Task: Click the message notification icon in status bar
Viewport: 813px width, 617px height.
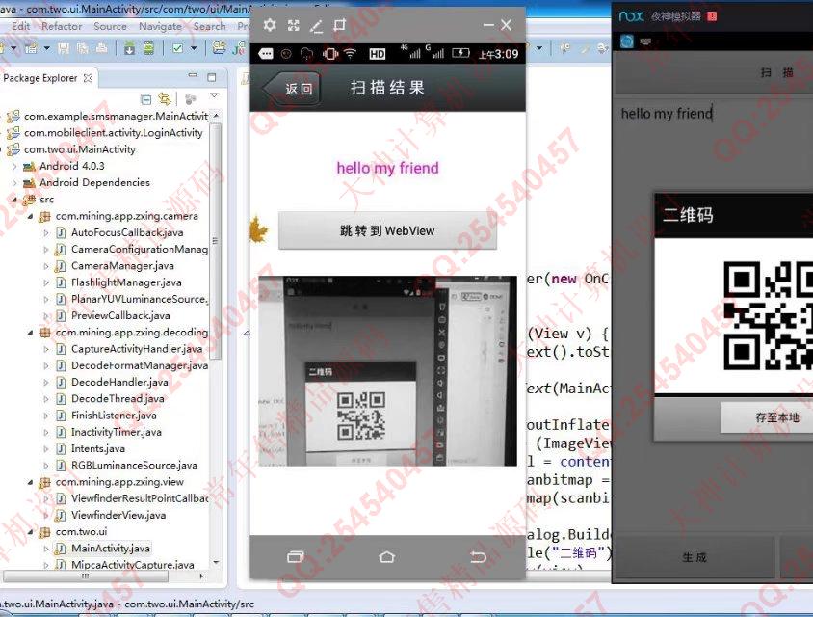Action: pyautogui.click(x=266, y=53)
